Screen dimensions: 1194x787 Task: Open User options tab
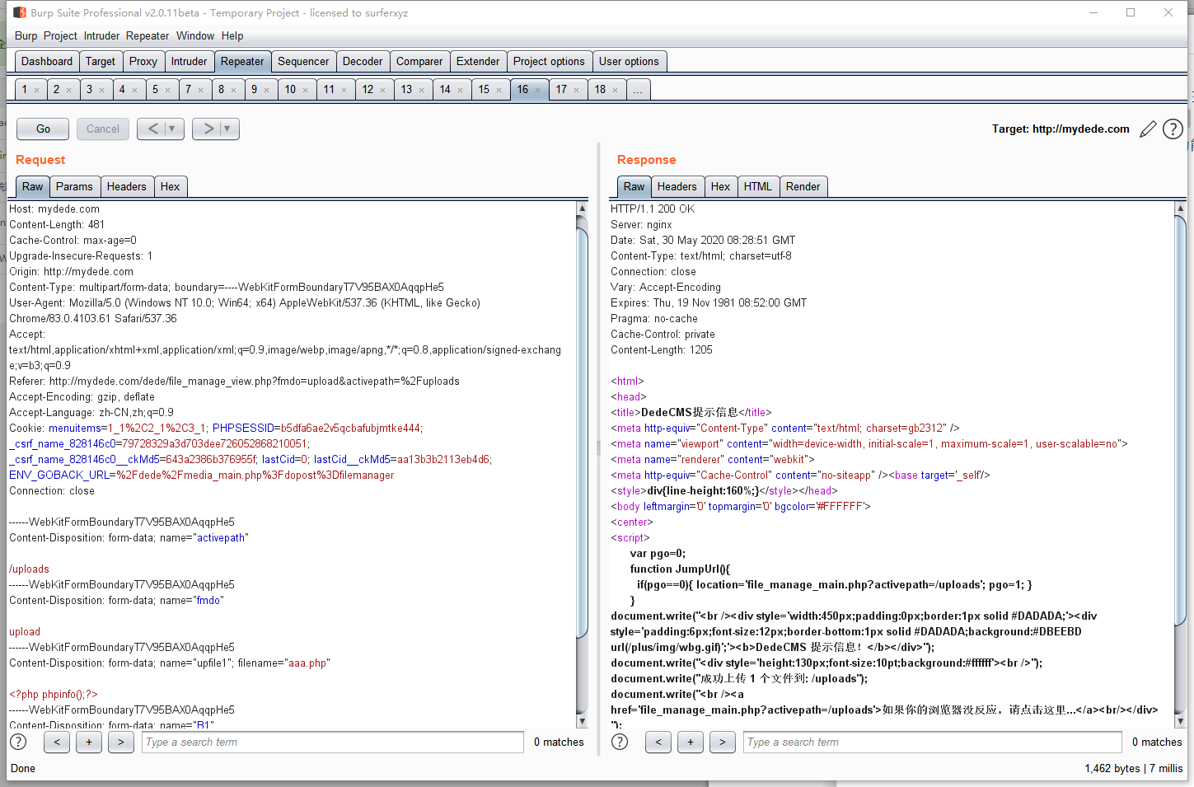629,61
